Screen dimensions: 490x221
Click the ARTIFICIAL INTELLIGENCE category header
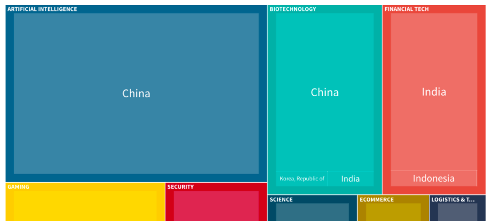click(42, 9)
